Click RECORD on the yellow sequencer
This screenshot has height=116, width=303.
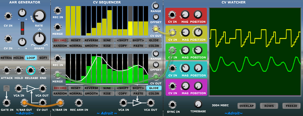60,40
